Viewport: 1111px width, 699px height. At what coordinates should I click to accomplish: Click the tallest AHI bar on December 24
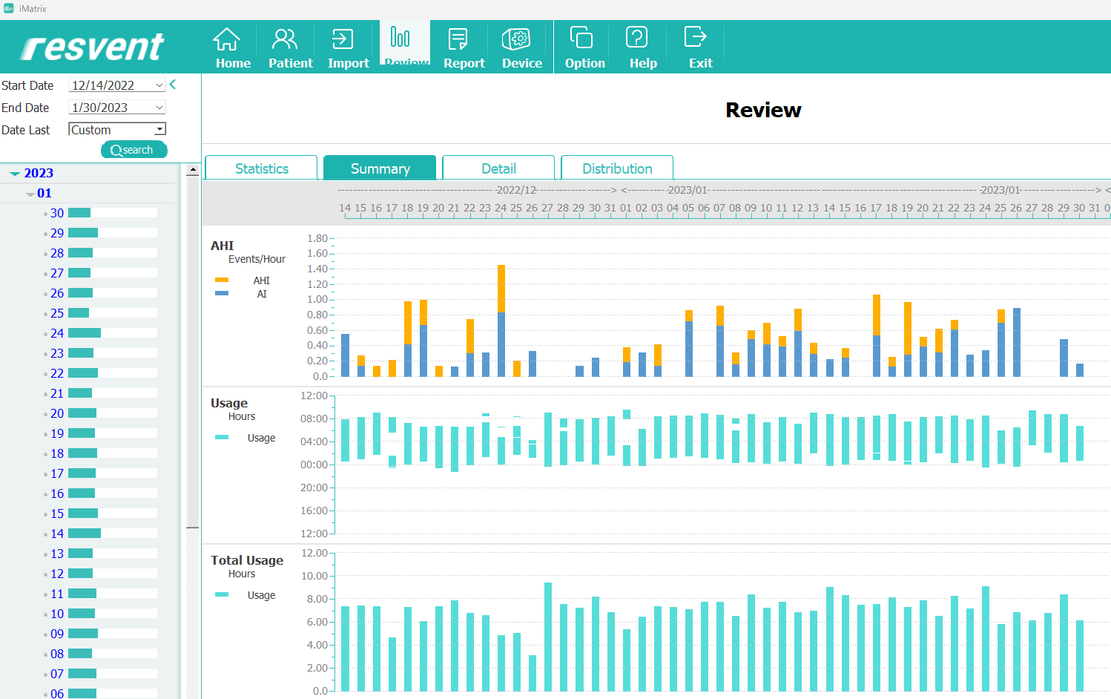pos(501,321)
